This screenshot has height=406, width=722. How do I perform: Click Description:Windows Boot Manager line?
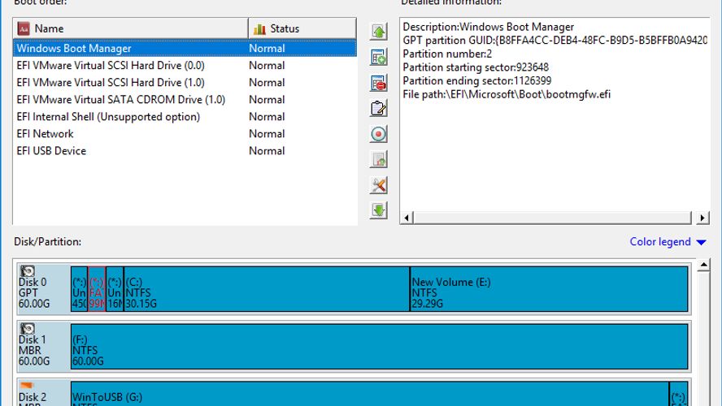click(x=488, y=27)
